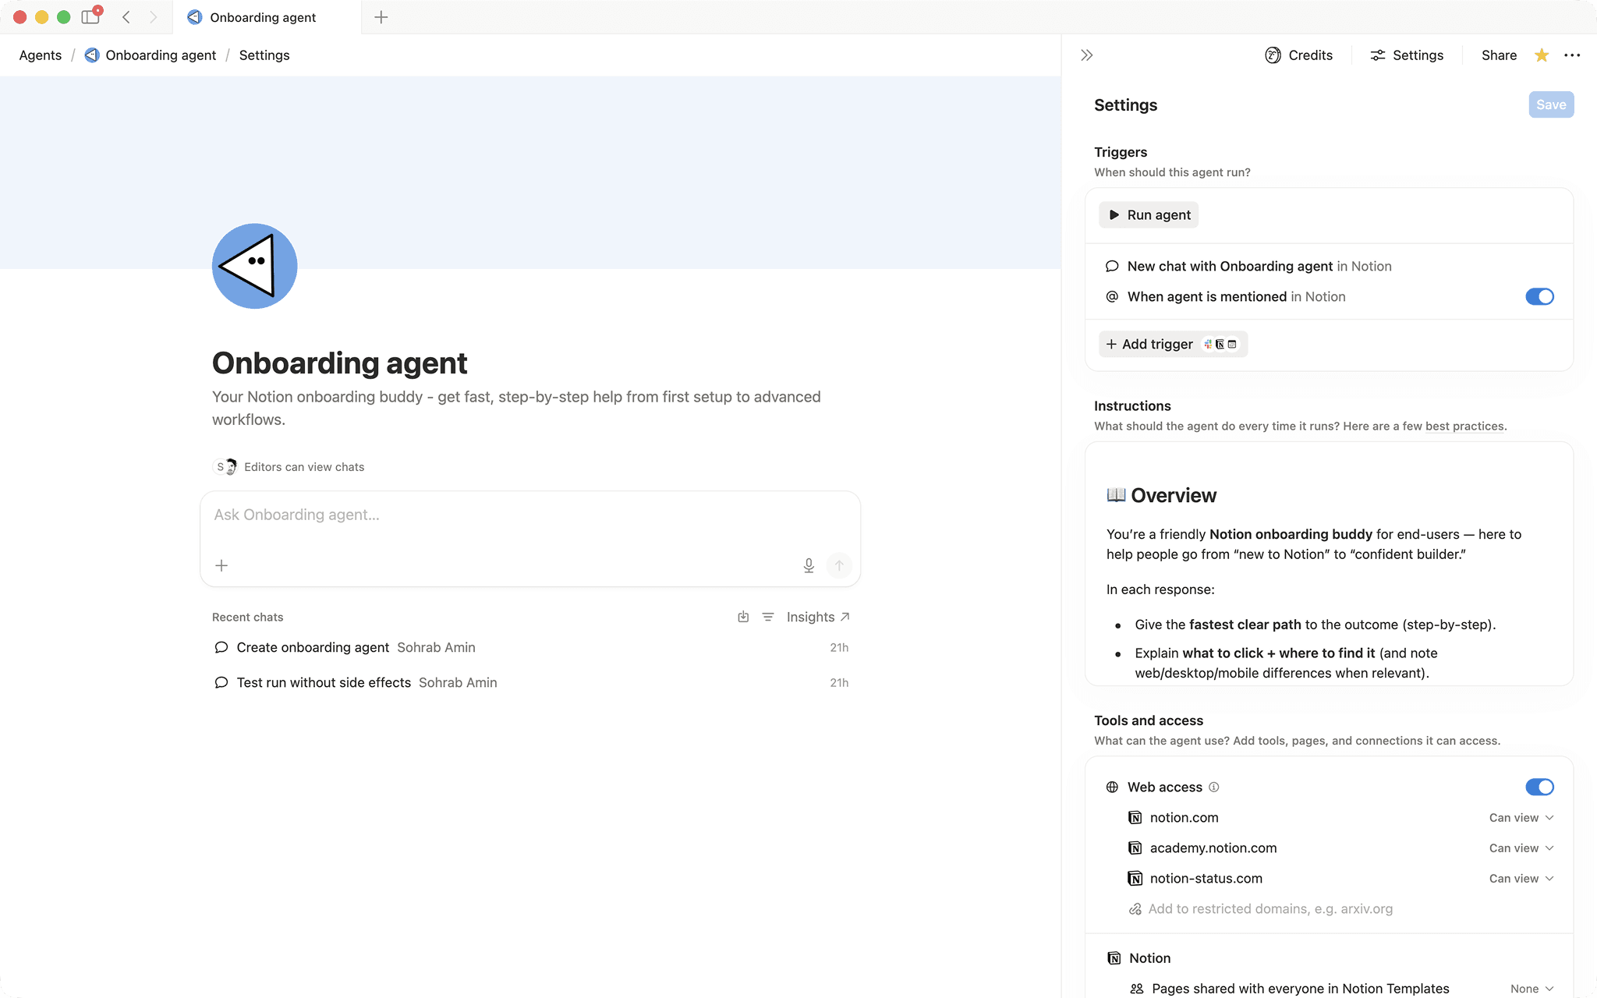Open the Credits icon
Viewport: 1597px width, 998px height.
point(1273,55)
